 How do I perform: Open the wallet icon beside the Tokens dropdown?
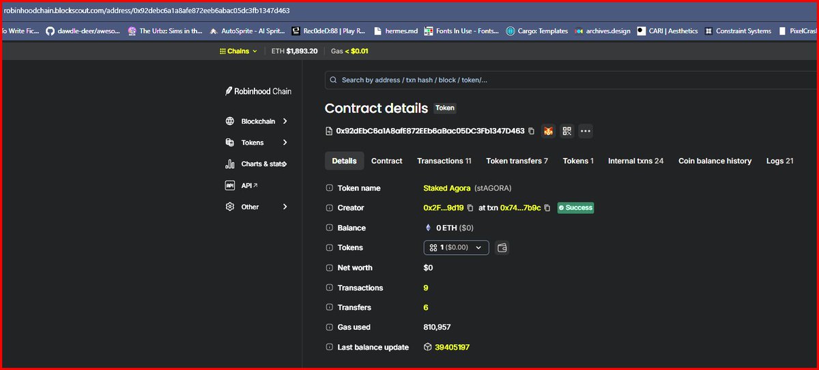coord(502,248)
